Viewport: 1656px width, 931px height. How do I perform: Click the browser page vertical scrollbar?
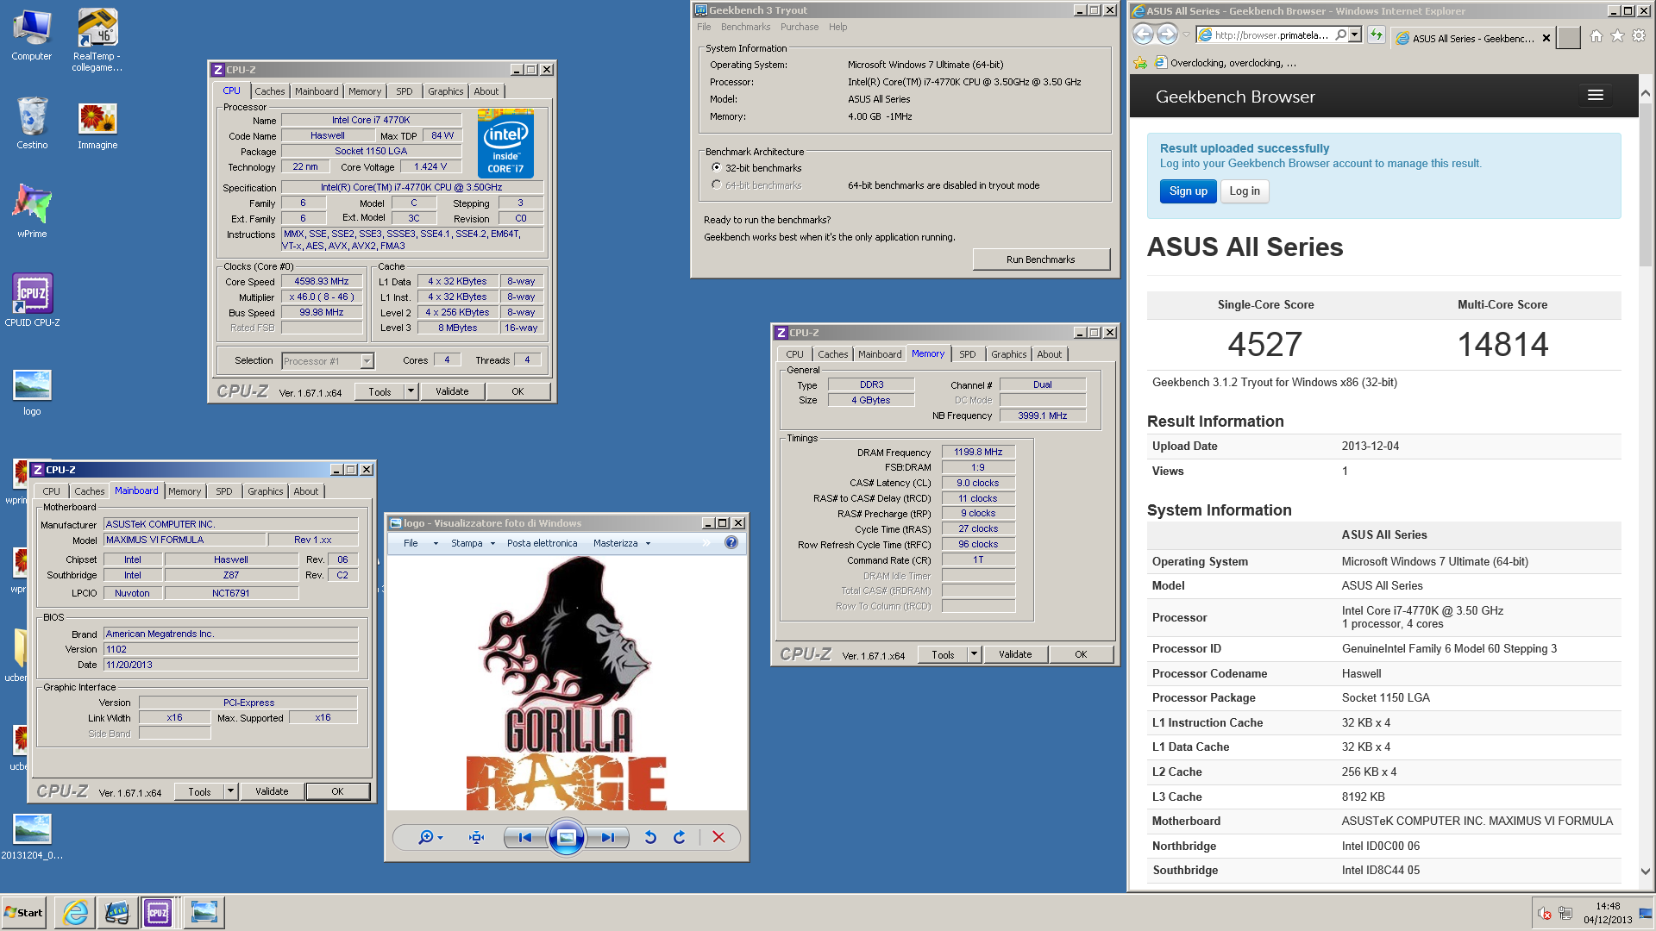(x=1646, y=481)
